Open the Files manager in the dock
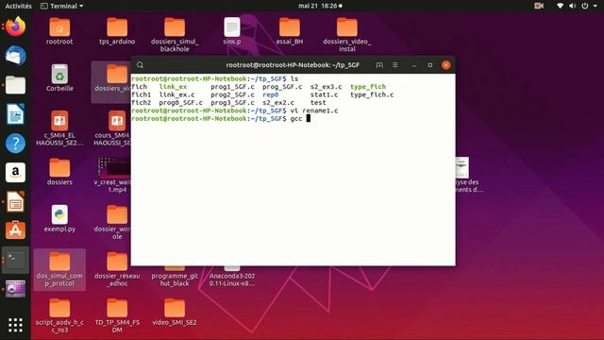The width and height of the screenshot is (604, 340). pyautogui.click(x=15, y=85)
